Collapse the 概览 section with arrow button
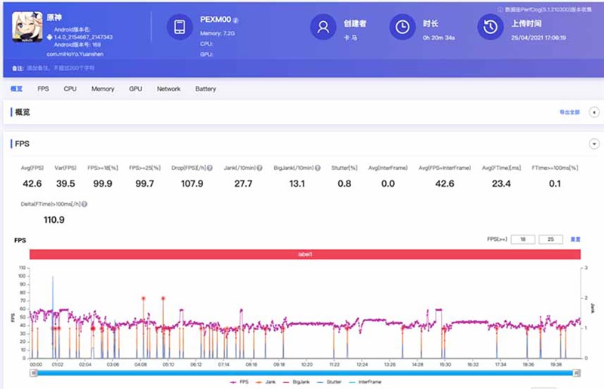This screenshot has height=389, width=604. 594,113
